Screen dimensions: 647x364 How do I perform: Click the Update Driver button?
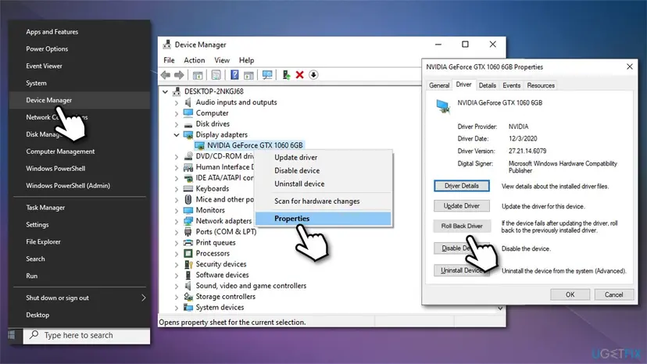click(462, 206)
